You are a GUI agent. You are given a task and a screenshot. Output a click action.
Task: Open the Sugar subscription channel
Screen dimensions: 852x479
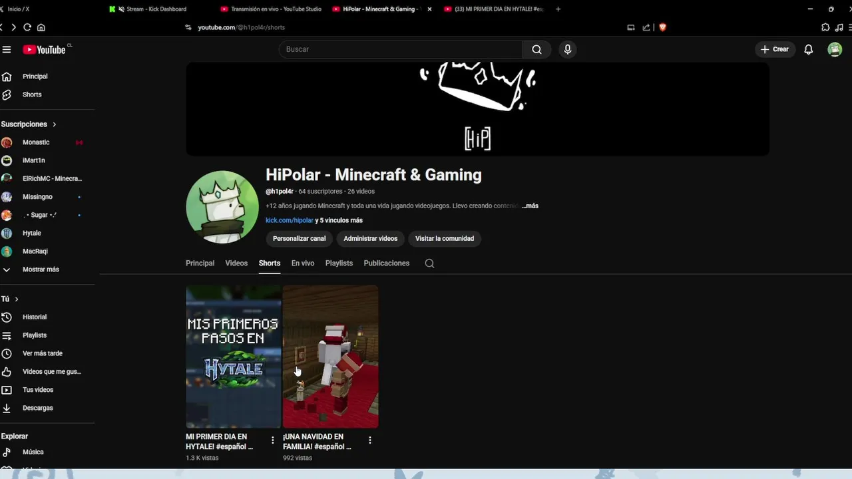pos(39,215)
